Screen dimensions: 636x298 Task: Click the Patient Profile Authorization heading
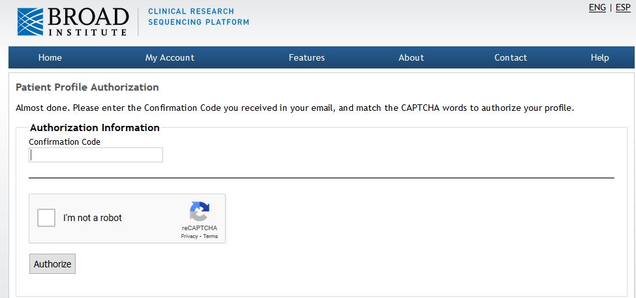pos(87,87)
